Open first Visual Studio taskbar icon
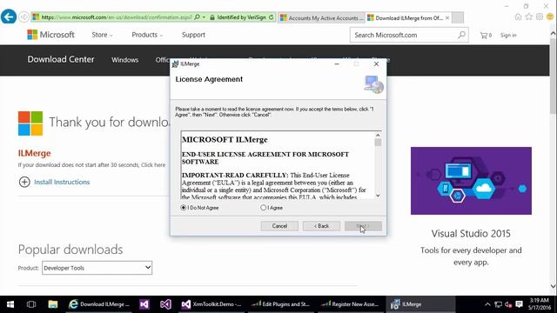557x313 pixels. click(x=144, y=304)
